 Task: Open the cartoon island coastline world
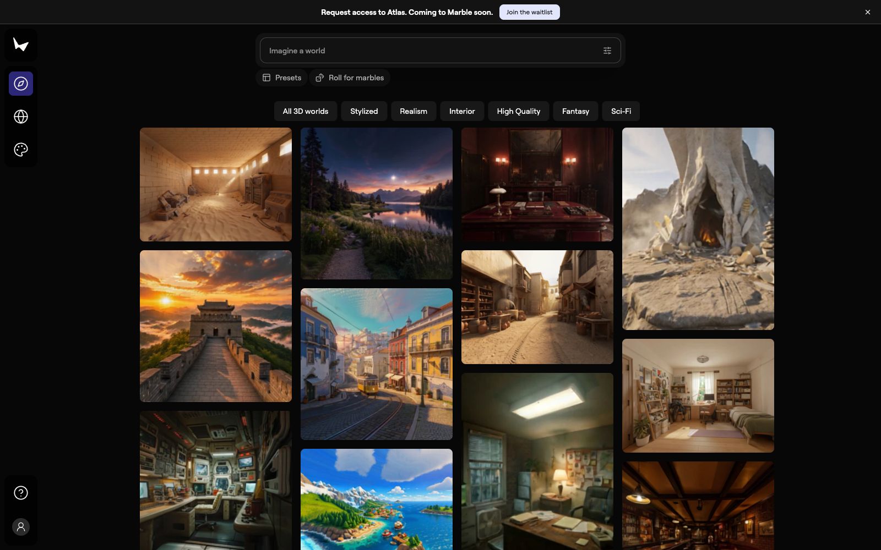(x=377, y=499)
